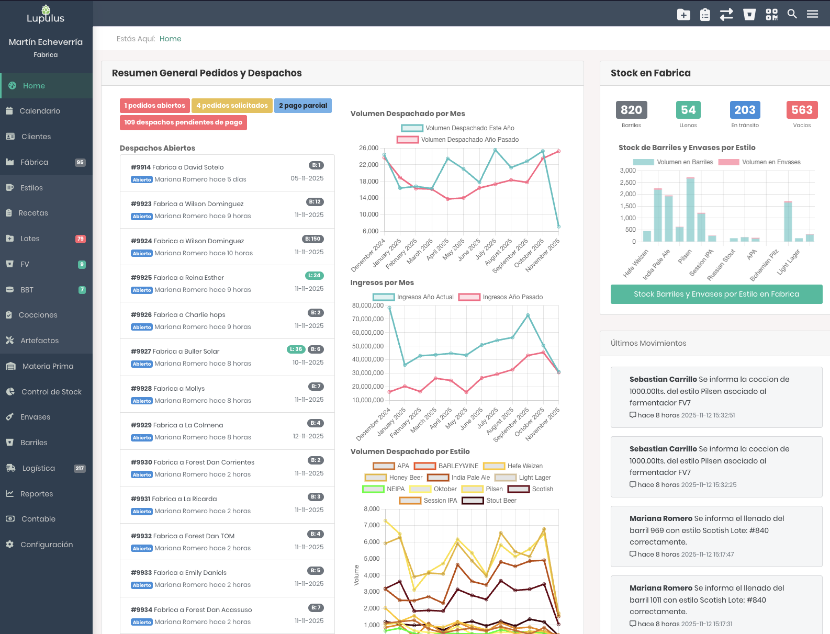Image resolution: width=830 pixels, height=634 pixels.
Task: Click the '2 pago parcial' badge
Action: 303,106
